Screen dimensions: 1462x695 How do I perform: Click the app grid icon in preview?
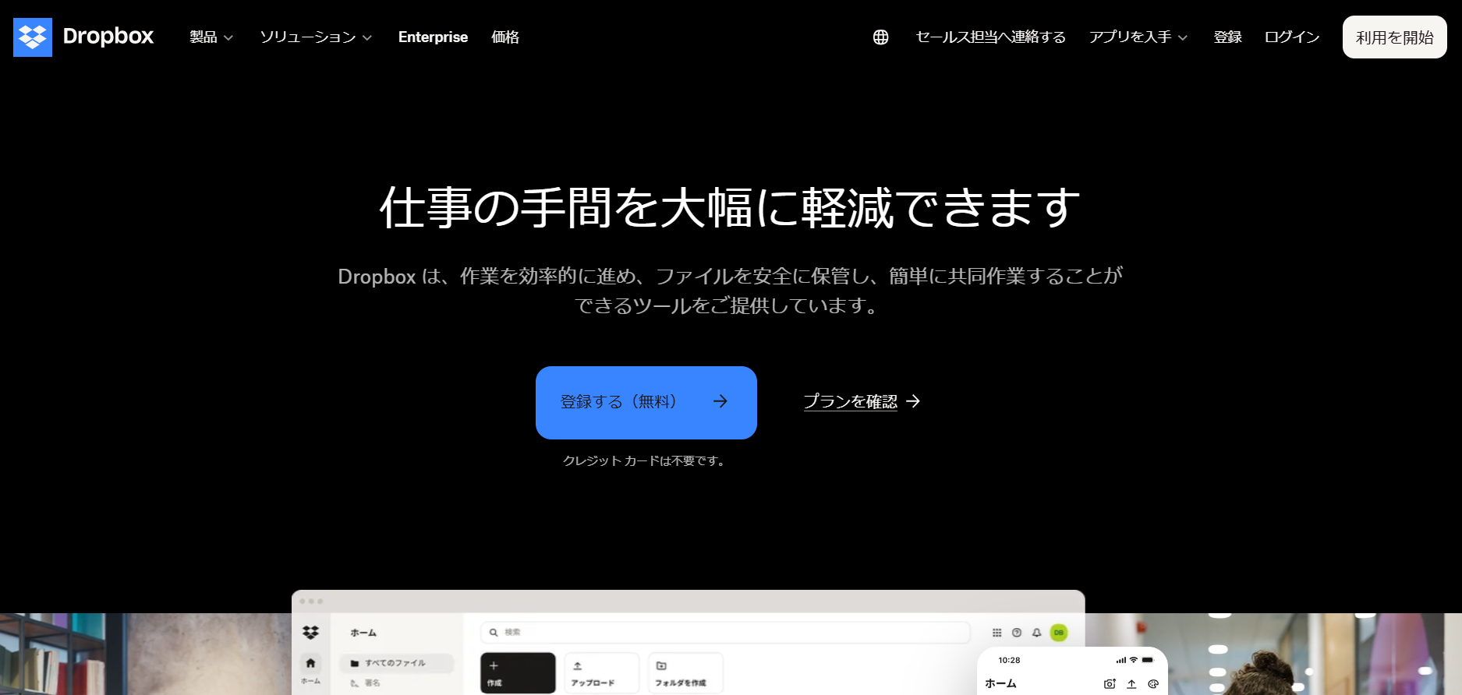pyautogui.click(x=996, y=633)
